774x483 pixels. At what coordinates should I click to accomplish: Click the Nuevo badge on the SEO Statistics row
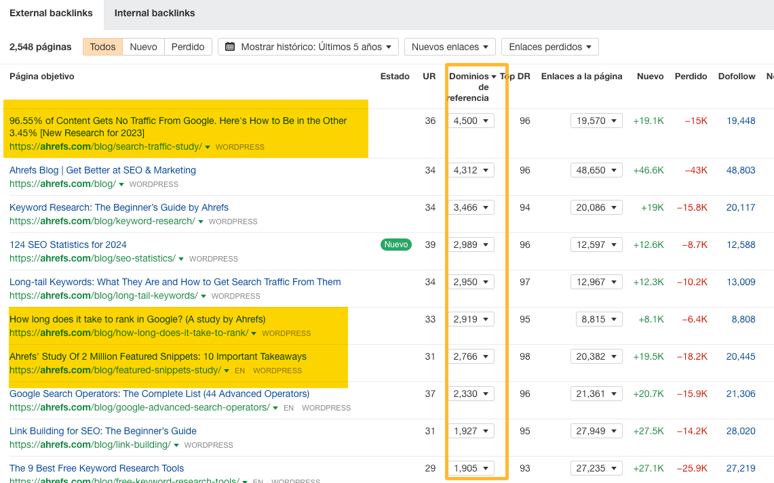(x=395, y=245)
